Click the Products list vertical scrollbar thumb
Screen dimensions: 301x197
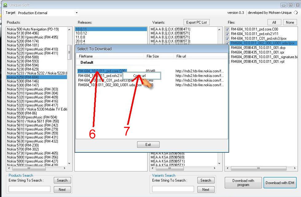69,52
